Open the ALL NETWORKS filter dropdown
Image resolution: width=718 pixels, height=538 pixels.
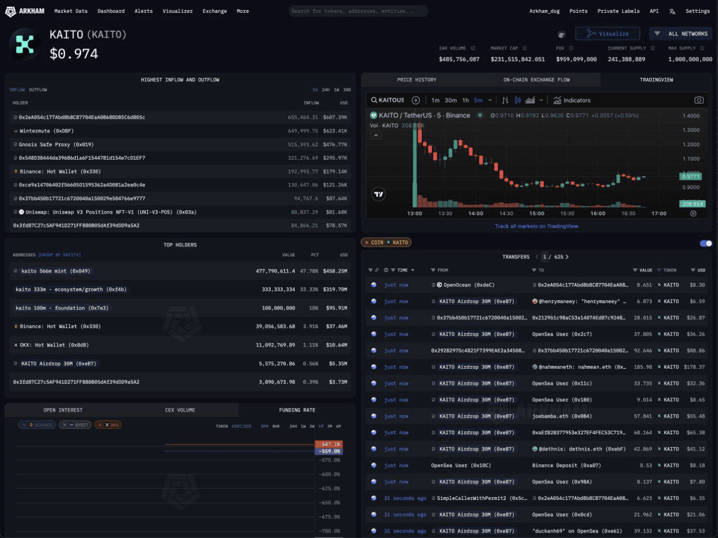pos(680,34)
